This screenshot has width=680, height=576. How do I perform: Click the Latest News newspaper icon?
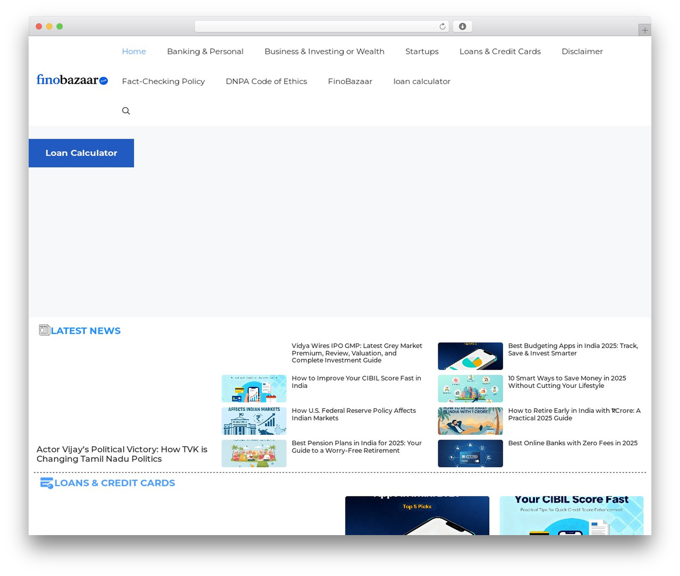coord(44,331)
